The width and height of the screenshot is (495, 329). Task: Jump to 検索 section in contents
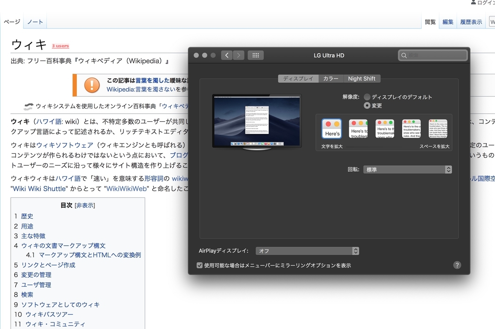pyautogui.click(x=27, y=295)
